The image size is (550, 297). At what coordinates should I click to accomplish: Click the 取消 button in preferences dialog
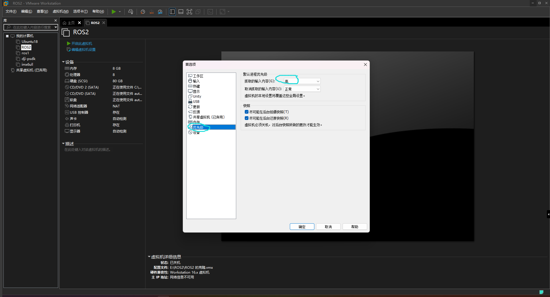[x=328, y=227]
